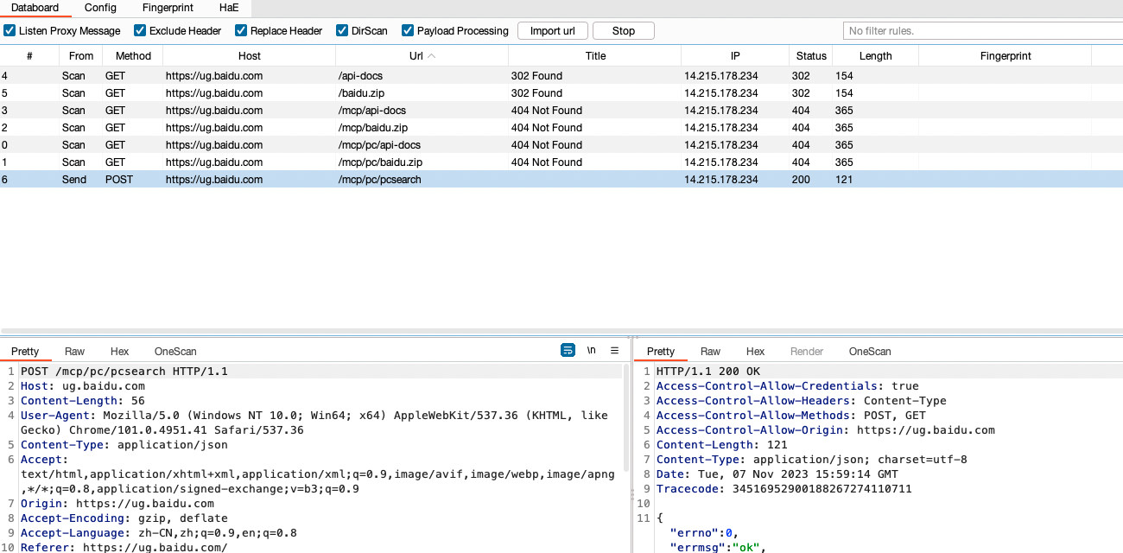1123x553 pixels.
Task: Click the Import url button
Action: 553,31
